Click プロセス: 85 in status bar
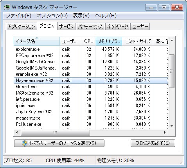This screenshot has height=168, width=187. point(18,161)
